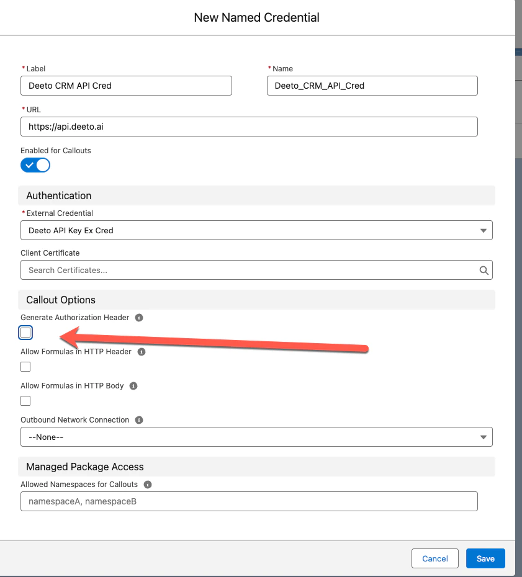
Task: Click the URL input field
Action: 250,127
